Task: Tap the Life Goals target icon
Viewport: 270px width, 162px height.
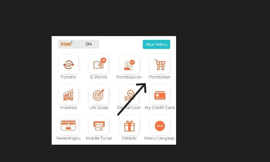Action: point(99,95)
